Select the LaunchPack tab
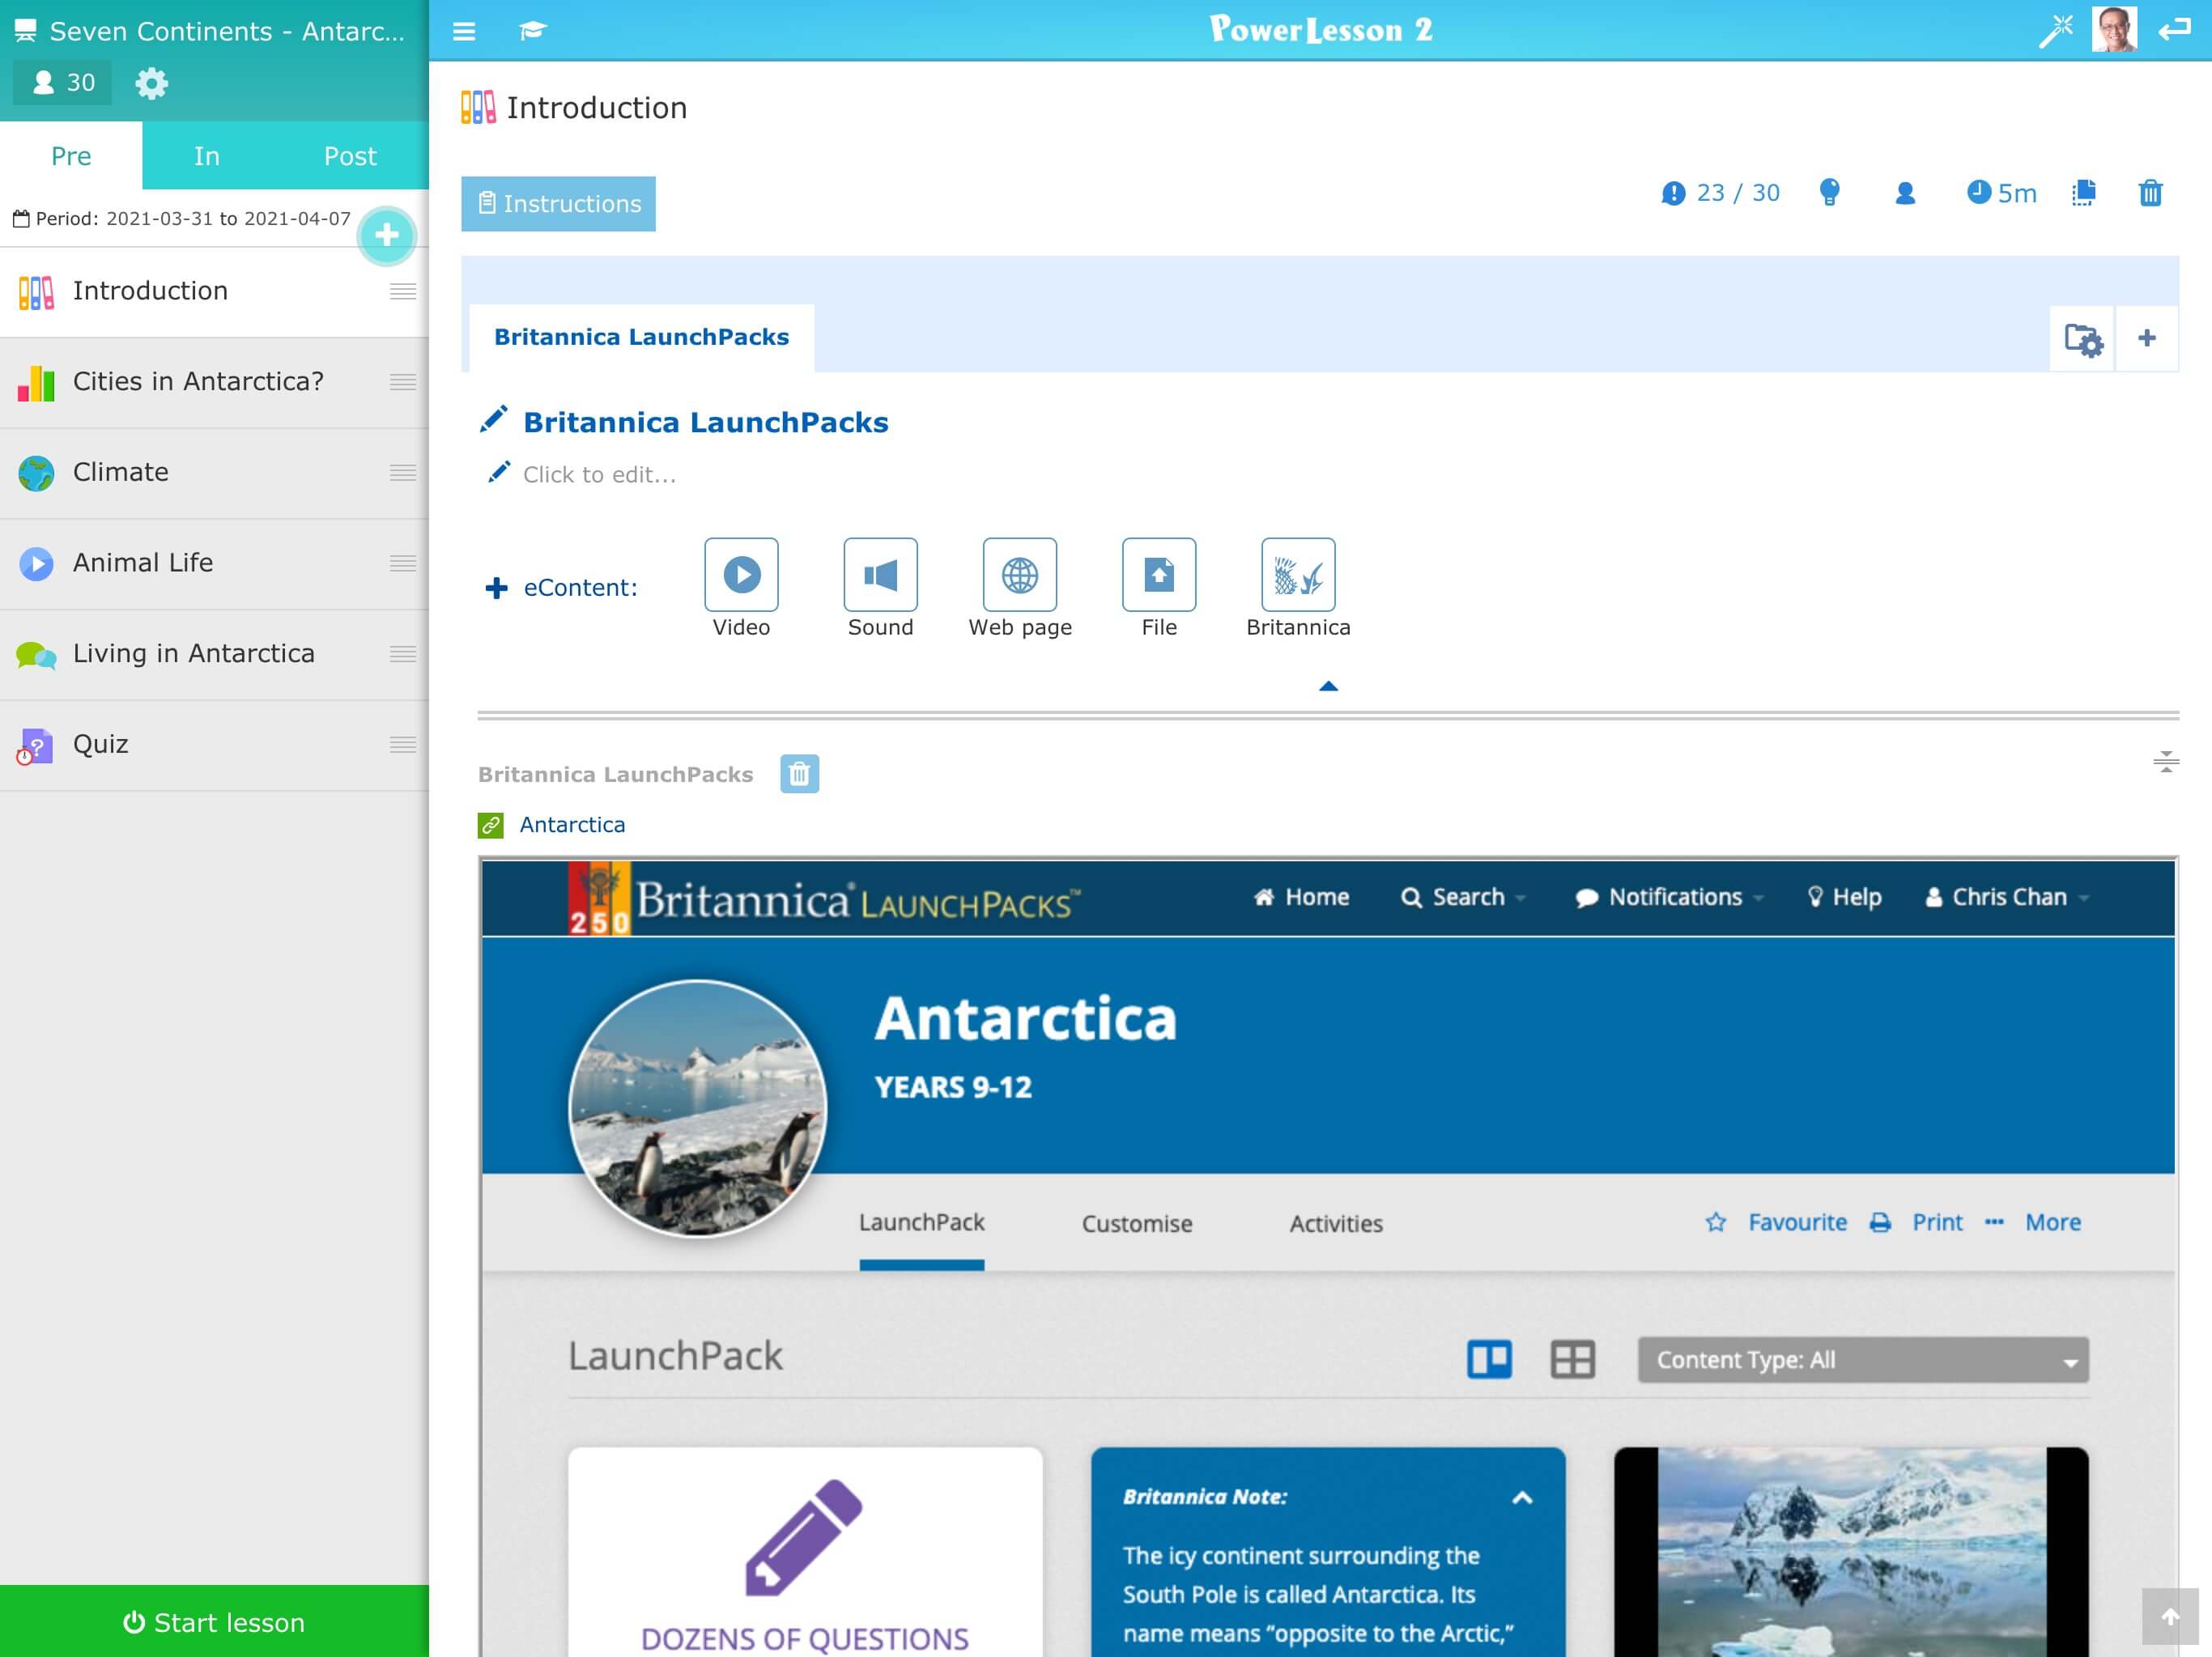The image size is (2212, 1657). point(921,1224)
